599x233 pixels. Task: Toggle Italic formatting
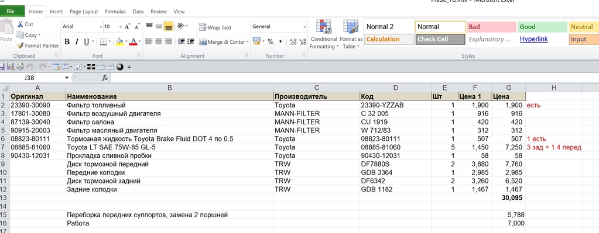pos(76,41)
